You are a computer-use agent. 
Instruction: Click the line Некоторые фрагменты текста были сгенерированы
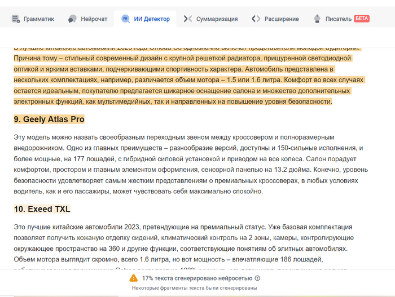(195, 288)
